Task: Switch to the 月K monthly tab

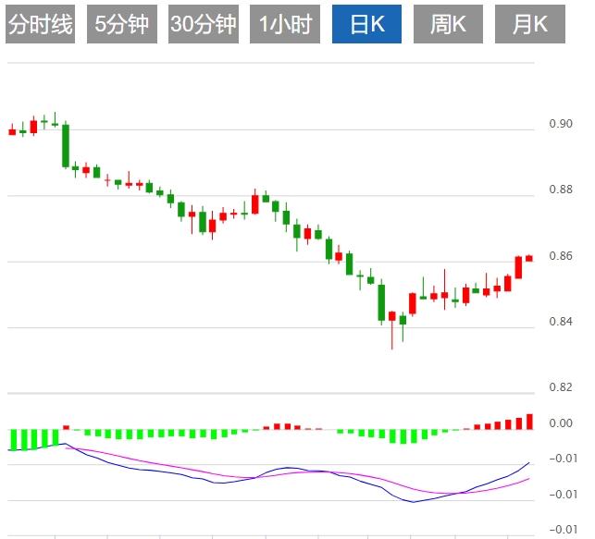Action: (x=530, y=24)
